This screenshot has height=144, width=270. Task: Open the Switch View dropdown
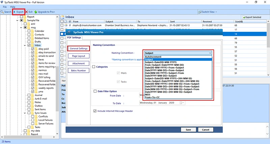click(208, 12)
